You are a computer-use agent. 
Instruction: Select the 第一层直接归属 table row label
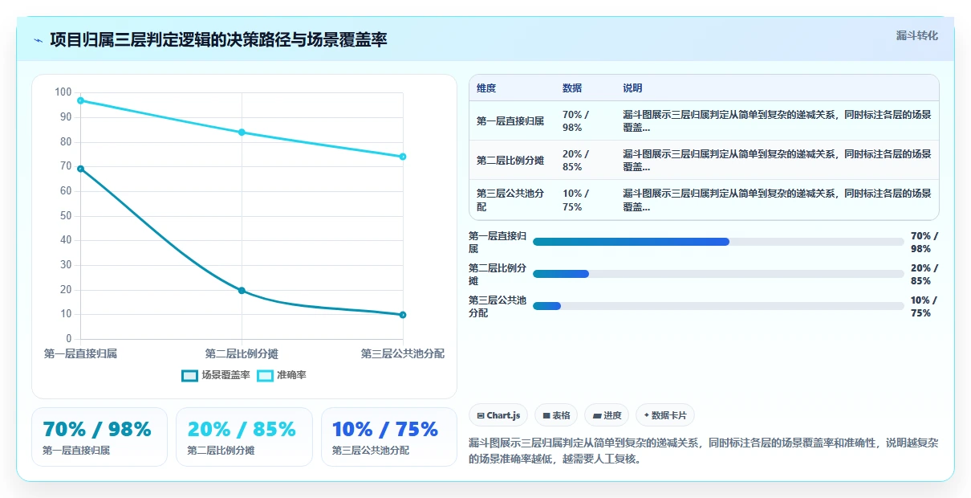510,121
